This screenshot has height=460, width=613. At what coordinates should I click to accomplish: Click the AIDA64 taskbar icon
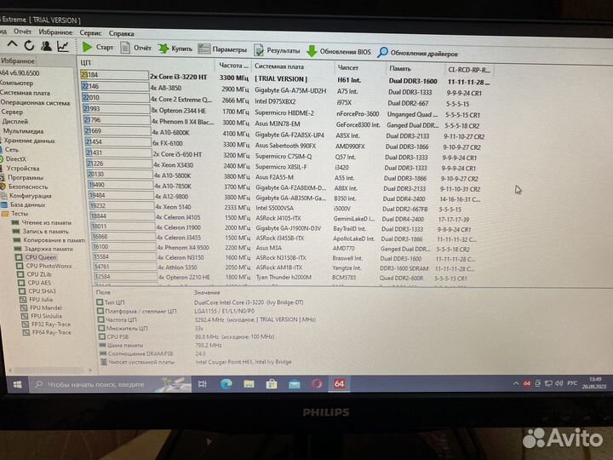pyautogui.click(x=339, y=383)
